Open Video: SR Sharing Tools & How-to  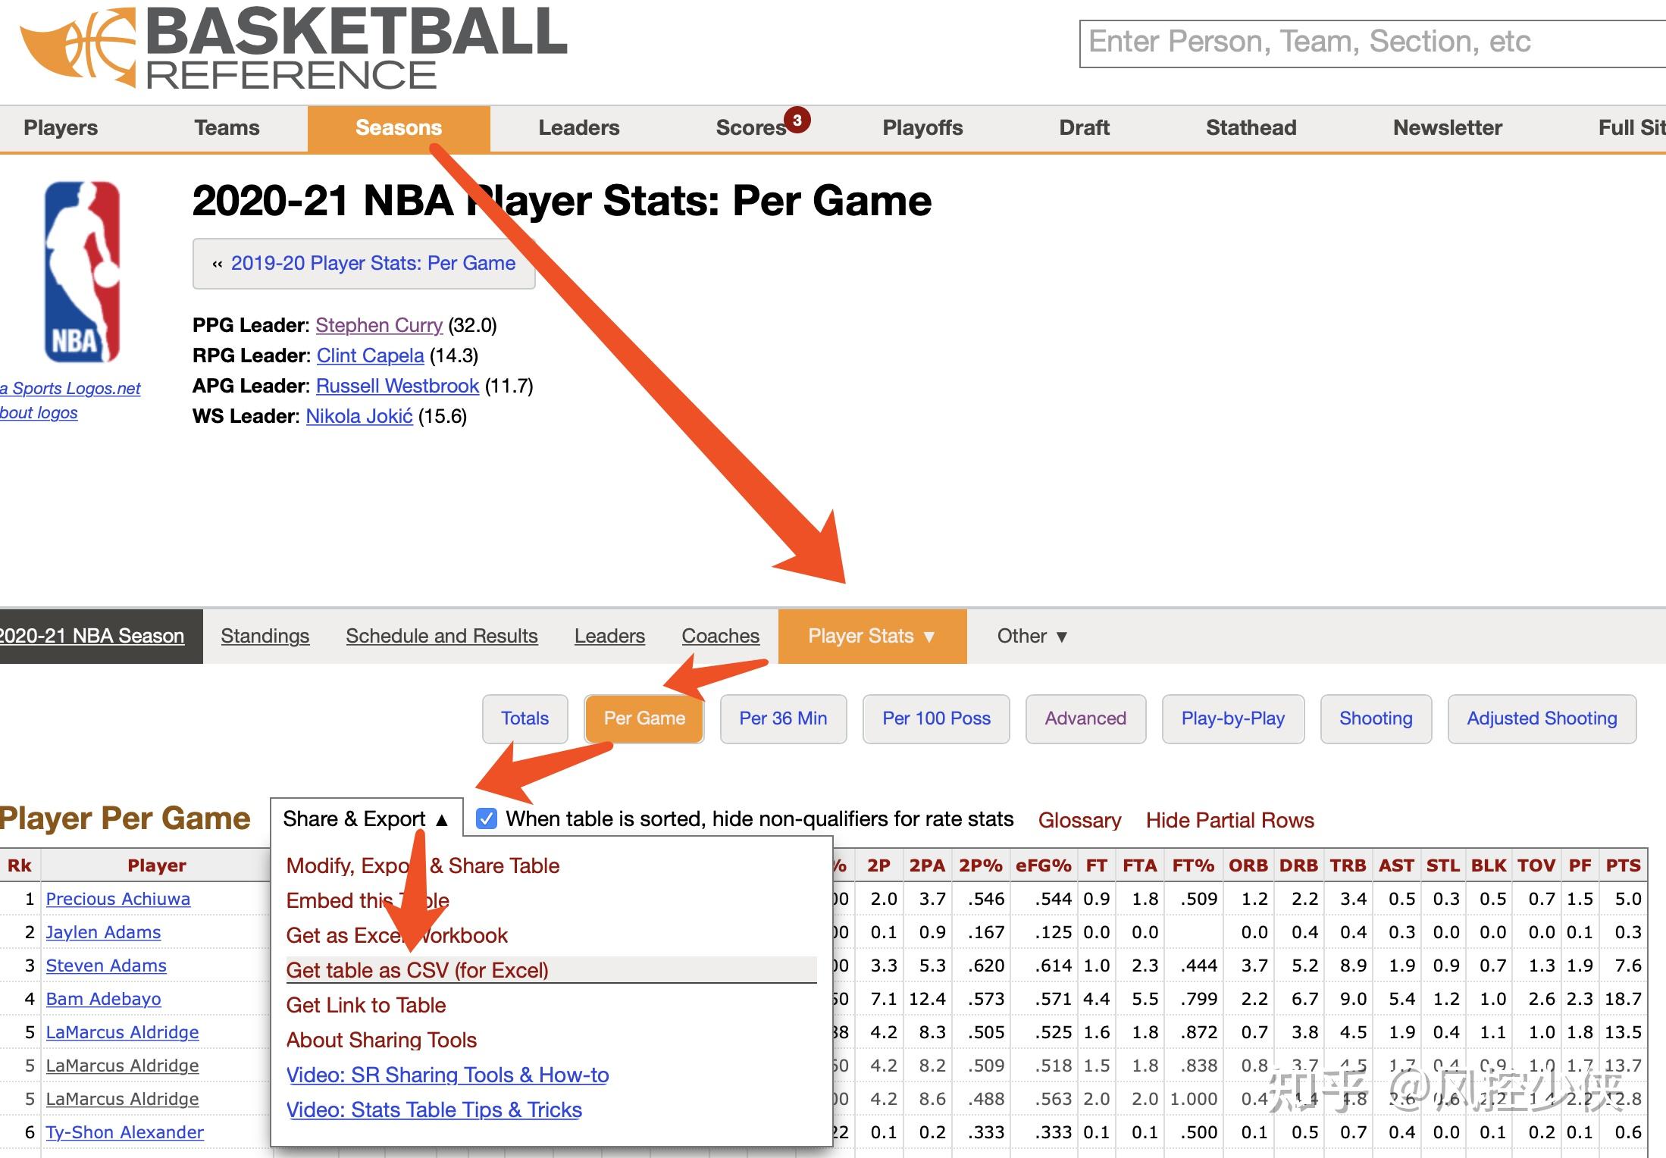pyautogui.click(x=447, y=1075)
